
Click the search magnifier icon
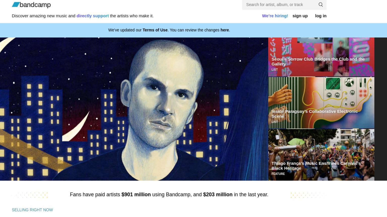pos(320,5)
